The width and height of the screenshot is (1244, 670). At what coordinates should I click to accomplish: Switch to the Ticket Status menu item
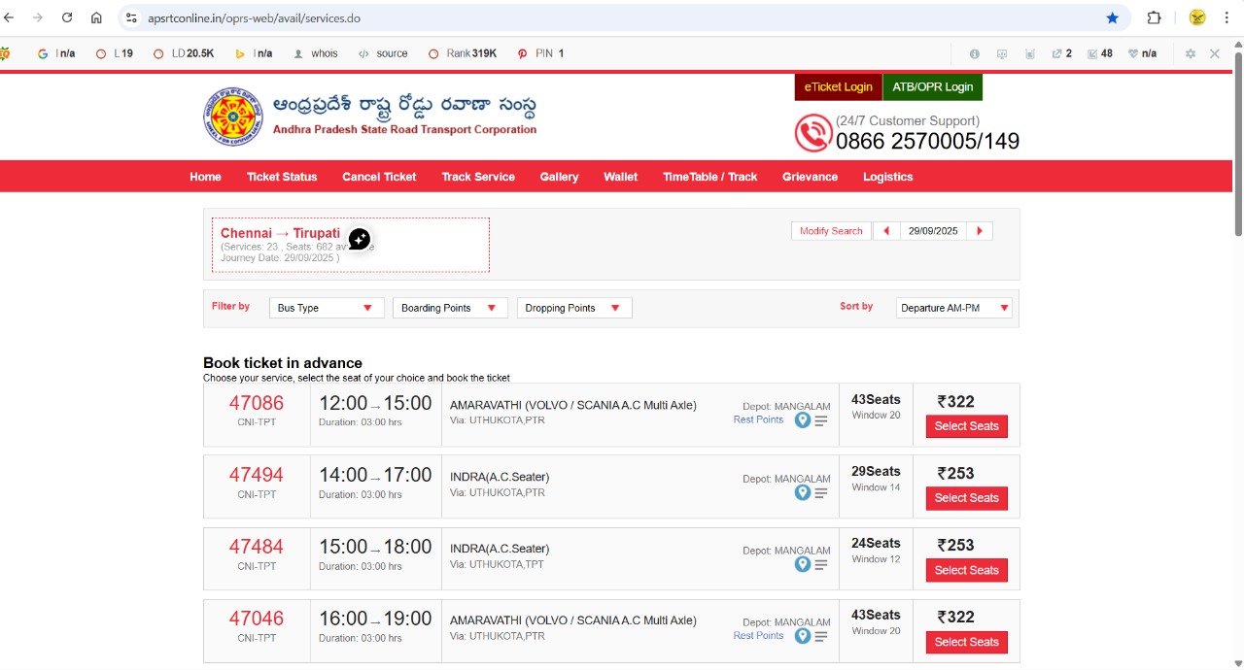pos(282,176)
